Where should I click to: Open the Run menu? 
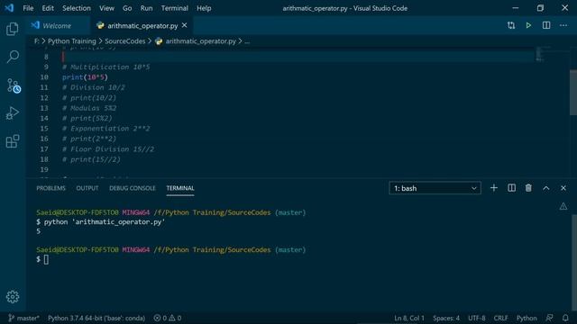coord(146,8)
